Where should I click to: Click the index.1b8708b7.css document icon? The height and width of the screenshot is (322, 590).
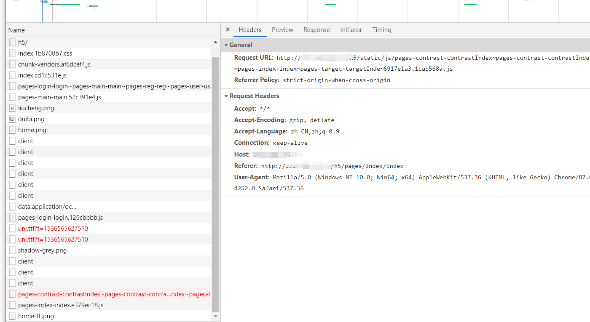click(x=12, y=53)
